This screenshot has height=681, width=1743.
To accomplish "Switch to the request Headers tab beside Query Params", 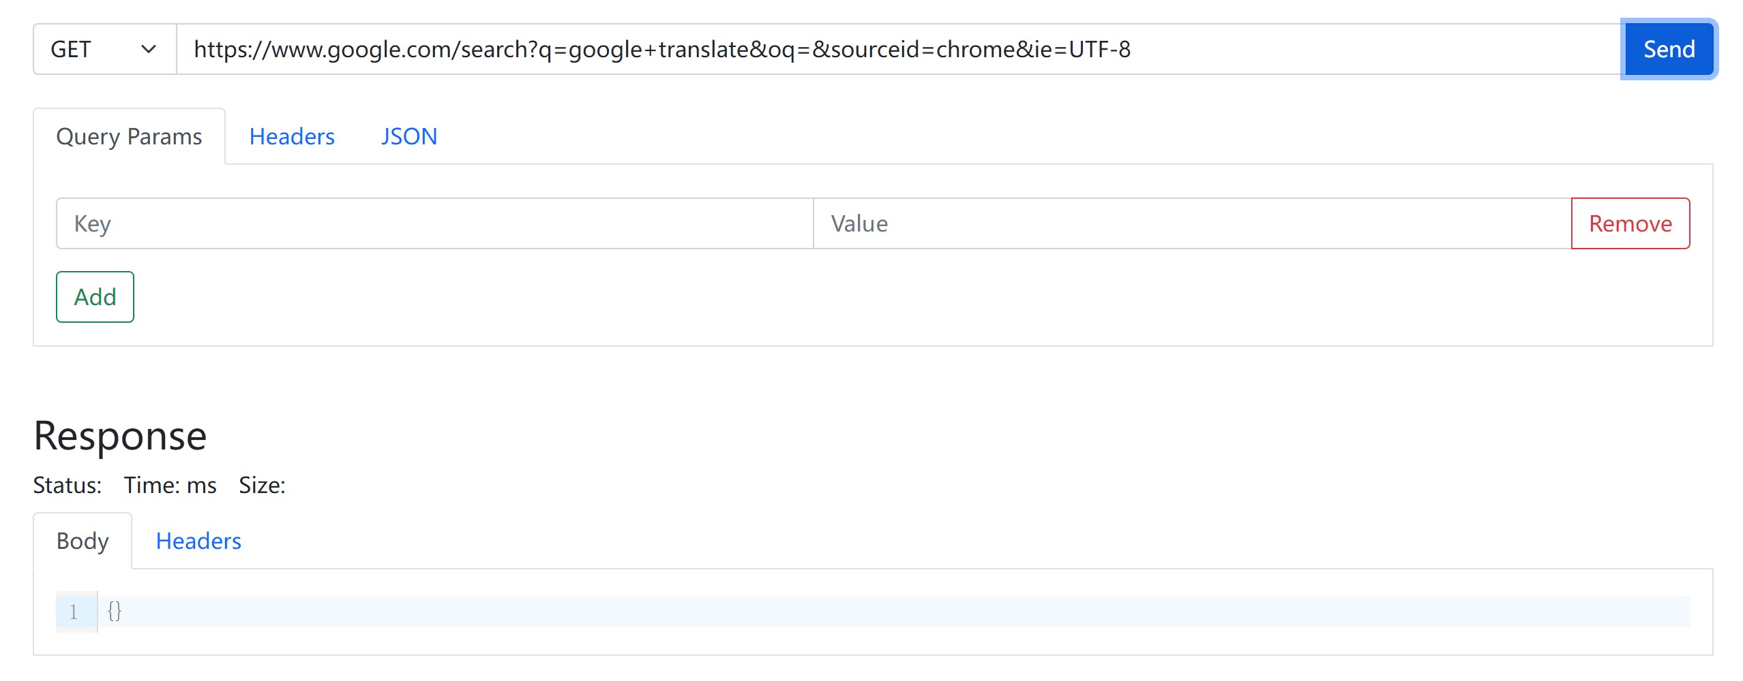I will [292, 136].
